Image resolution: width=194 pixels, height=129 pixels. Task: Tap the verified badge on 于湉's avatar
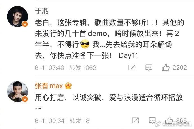coord(25,24)
